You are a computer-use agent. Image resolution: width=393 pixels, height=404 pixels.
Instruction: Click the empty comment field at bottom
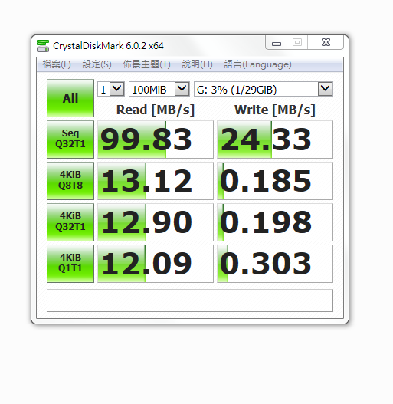tap(190, 301)
